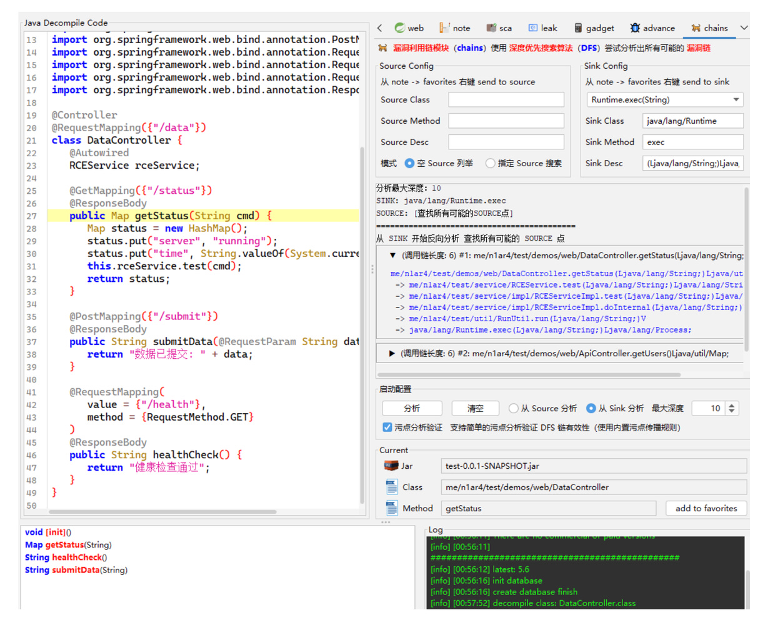Click the icon beside the 漏洞利用链模块 heading
Screen dimensions: 763x625
point(382,48)
